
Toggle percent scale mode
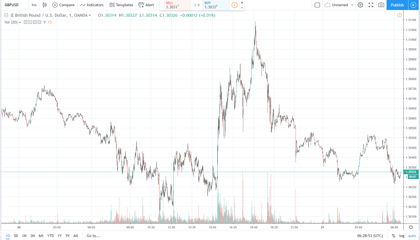coord(394,236)
